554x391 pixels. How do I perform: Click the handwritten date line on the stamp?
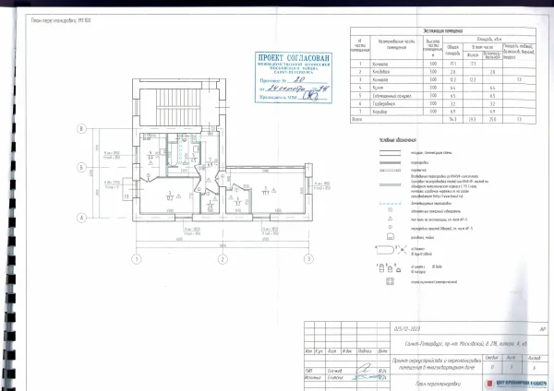pos(295,88)
